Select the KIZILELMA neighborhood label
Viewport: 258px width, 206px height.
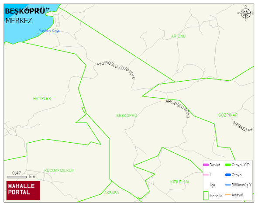pos(180,182)
